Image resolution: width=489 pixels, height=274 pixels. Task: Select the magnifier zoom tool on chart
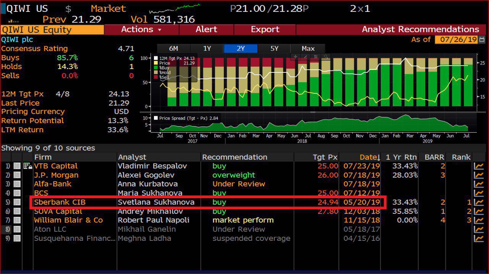(x=326, y=57)
